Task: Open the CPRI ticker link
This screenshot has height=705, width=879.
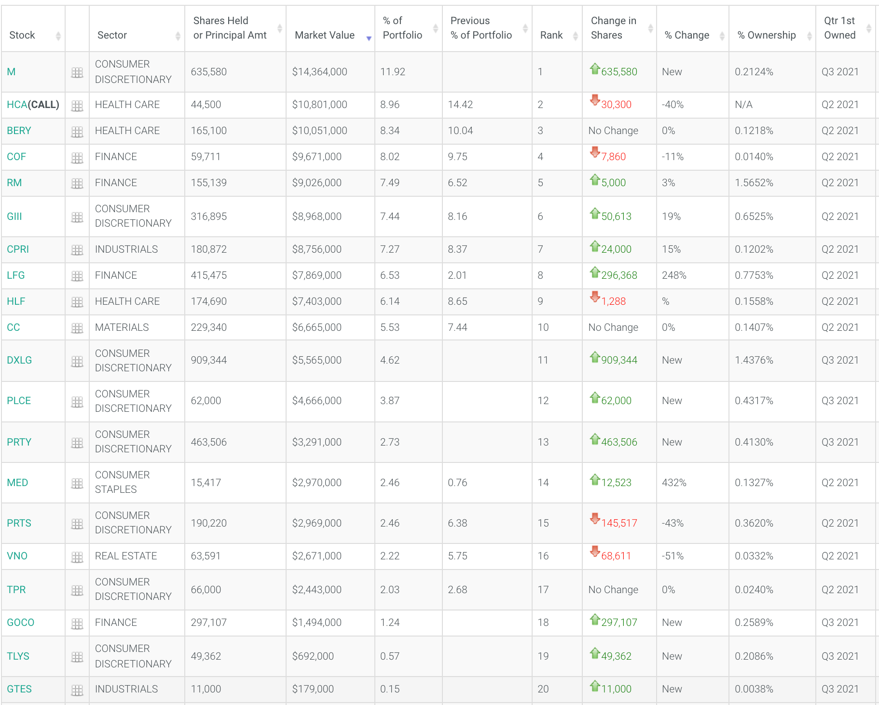Action: (18, 249)
